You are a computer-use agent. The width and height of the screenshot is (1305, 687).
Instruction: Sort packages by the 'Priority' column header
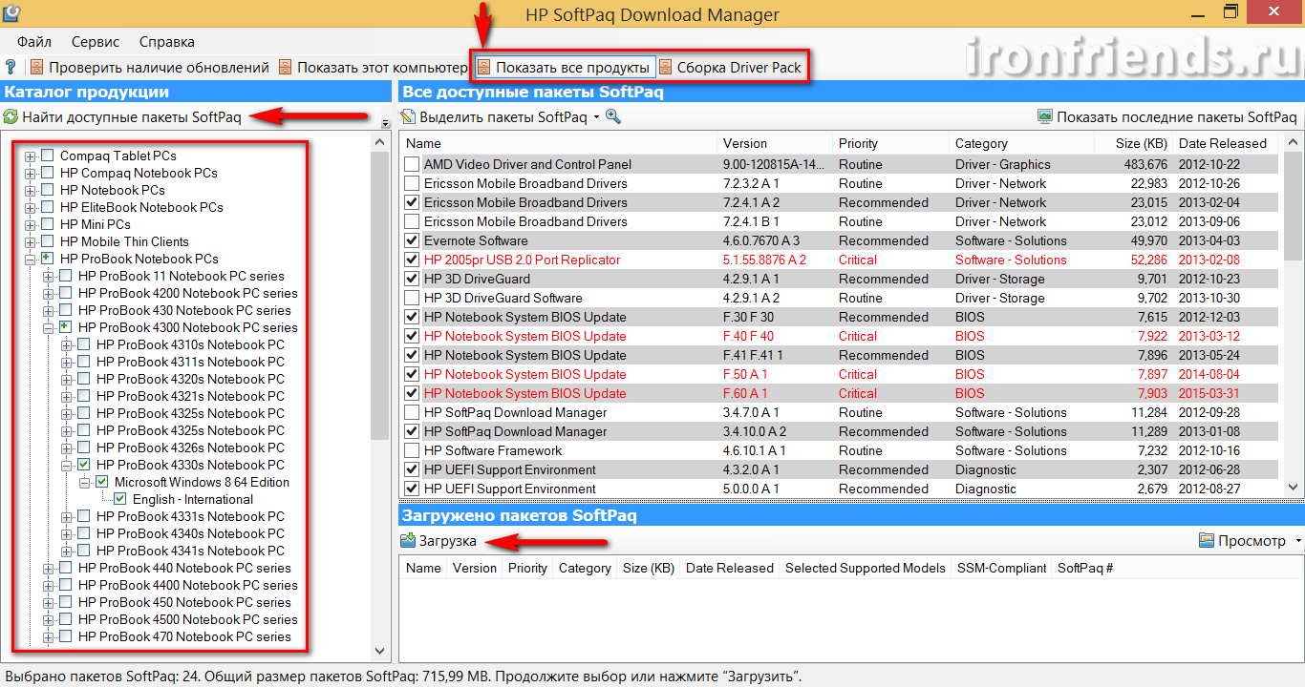click(x=858, y=143)
